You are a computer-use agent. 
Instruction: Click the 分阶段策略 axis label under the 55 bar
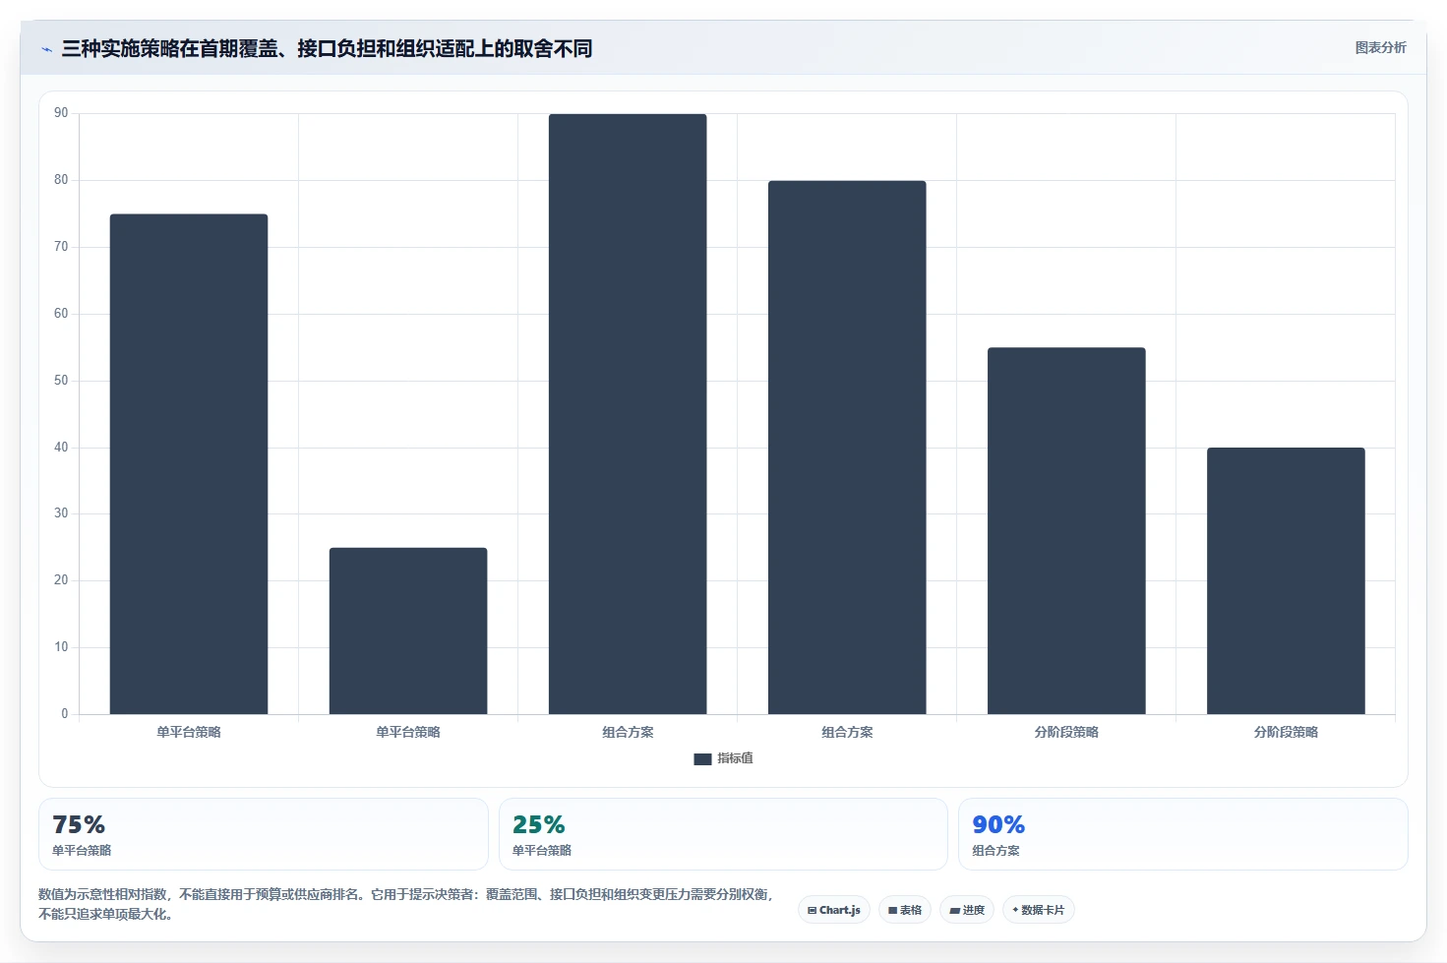point(1066,732)
